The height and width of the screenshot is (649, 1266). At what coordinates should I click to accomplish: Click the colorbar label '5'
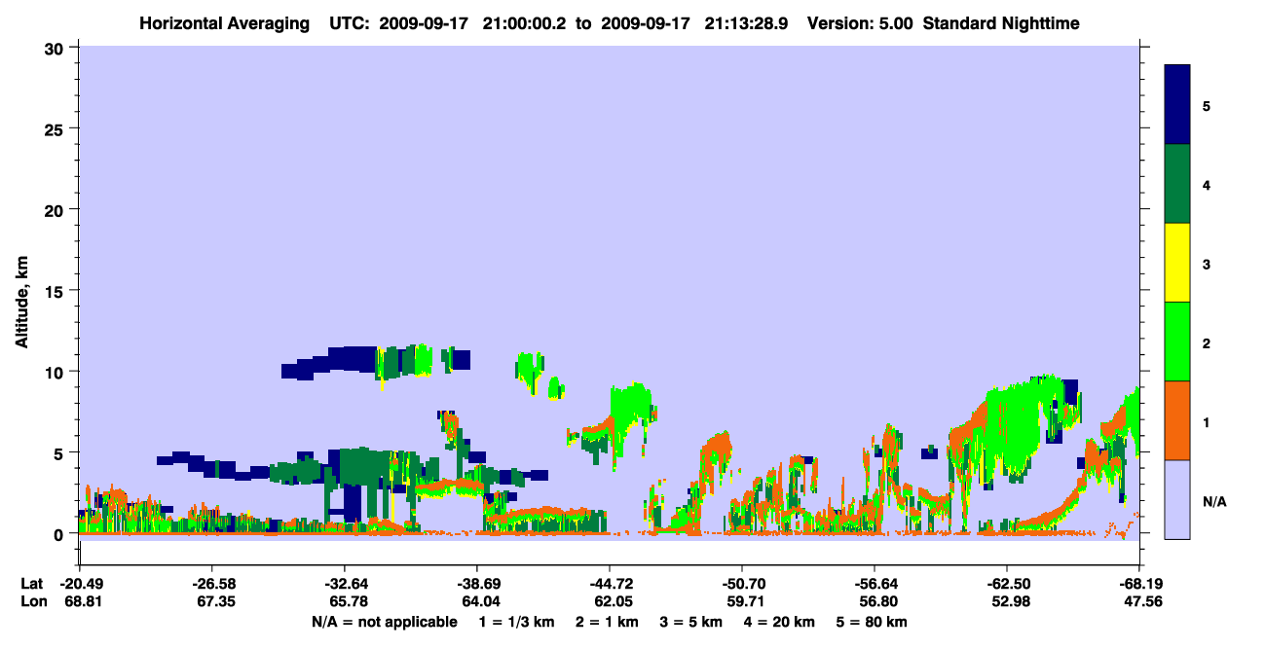1207,105
